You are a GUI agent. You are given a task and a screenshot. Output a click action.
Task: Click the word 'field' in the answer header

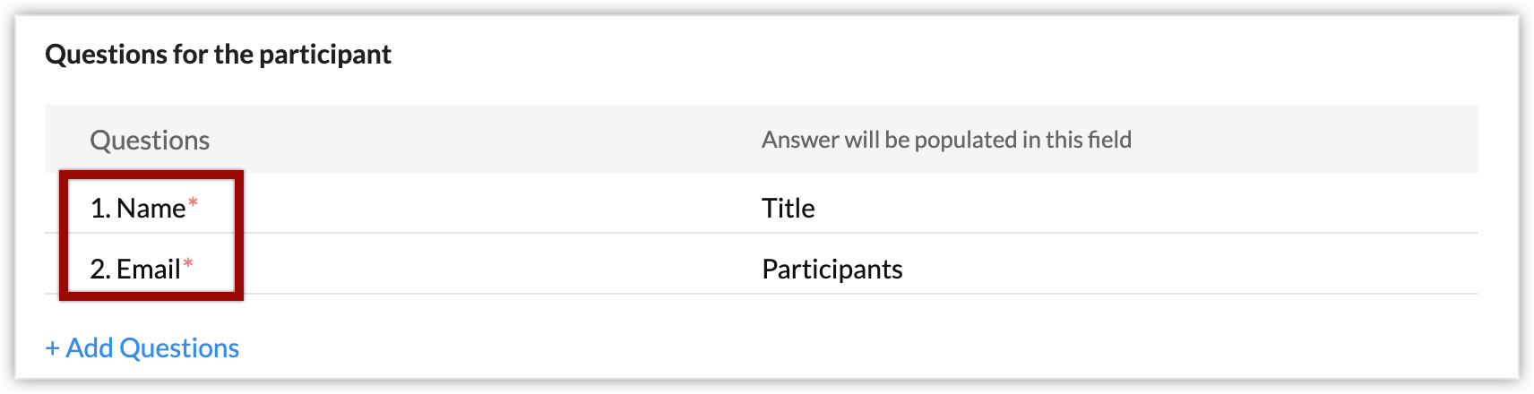pos(1109,140)
